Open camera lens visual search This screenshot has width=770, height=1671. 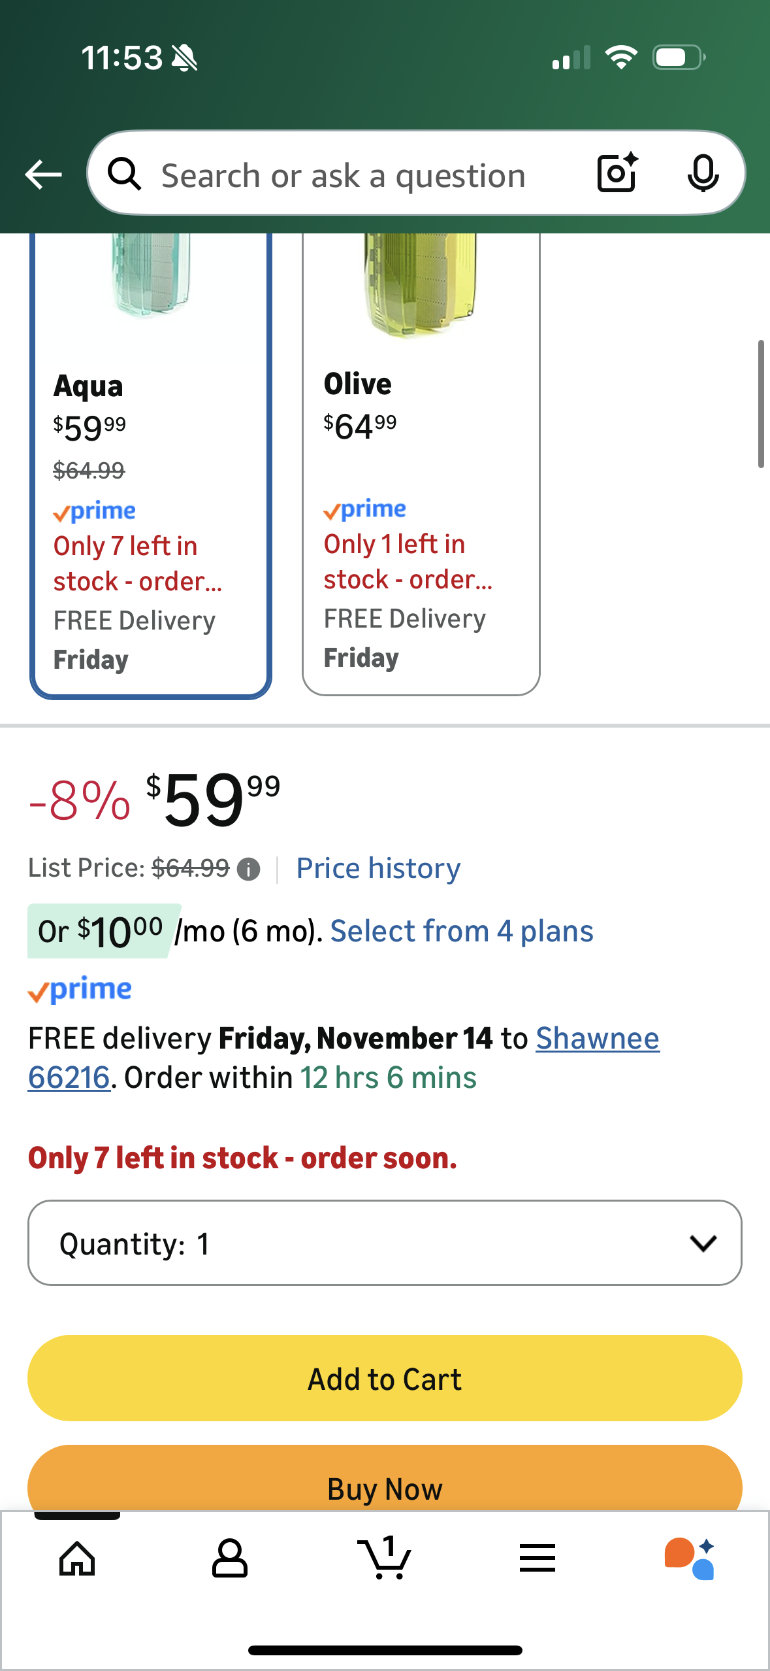pos(617,173)
